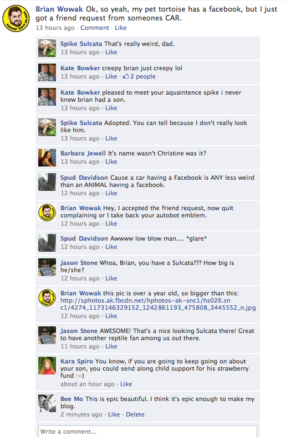Viewport: 286px width, 437px height.
Task: Open Spike Sulcata's tortoise avatar on first comment
Action: (47, 48)
